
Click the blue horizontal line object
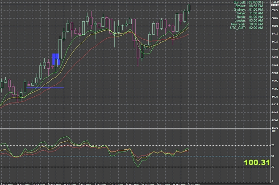(45, 88)
